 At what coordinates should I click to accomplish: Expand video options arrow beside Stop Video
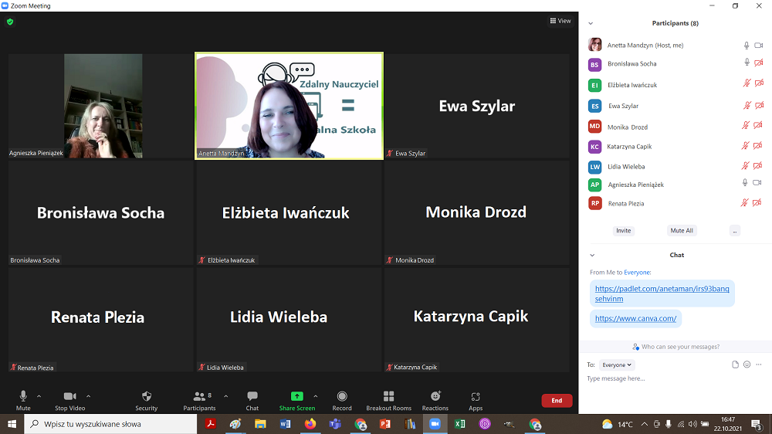pyautogui.click(x=89, y=396)
